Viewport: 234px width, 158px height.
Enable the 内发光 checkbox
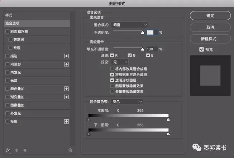coord(7,72)
